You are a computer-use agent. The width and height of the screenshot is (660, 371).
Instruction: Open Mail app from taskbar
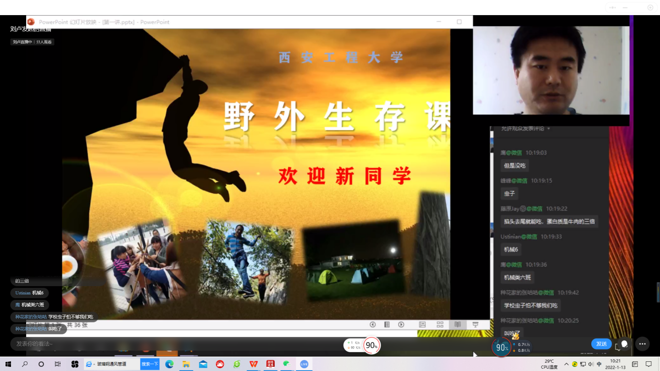203,364
